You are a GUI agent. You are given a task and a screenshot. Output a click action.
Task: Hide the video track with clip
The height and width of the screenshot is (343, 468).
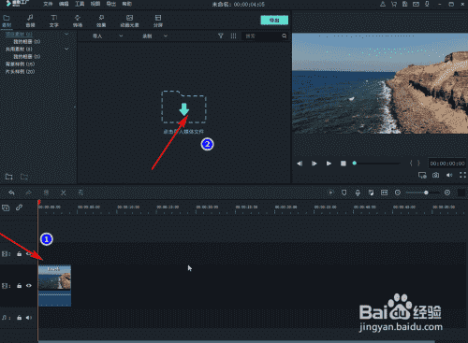pyautogui.click(x=29, y=285)
